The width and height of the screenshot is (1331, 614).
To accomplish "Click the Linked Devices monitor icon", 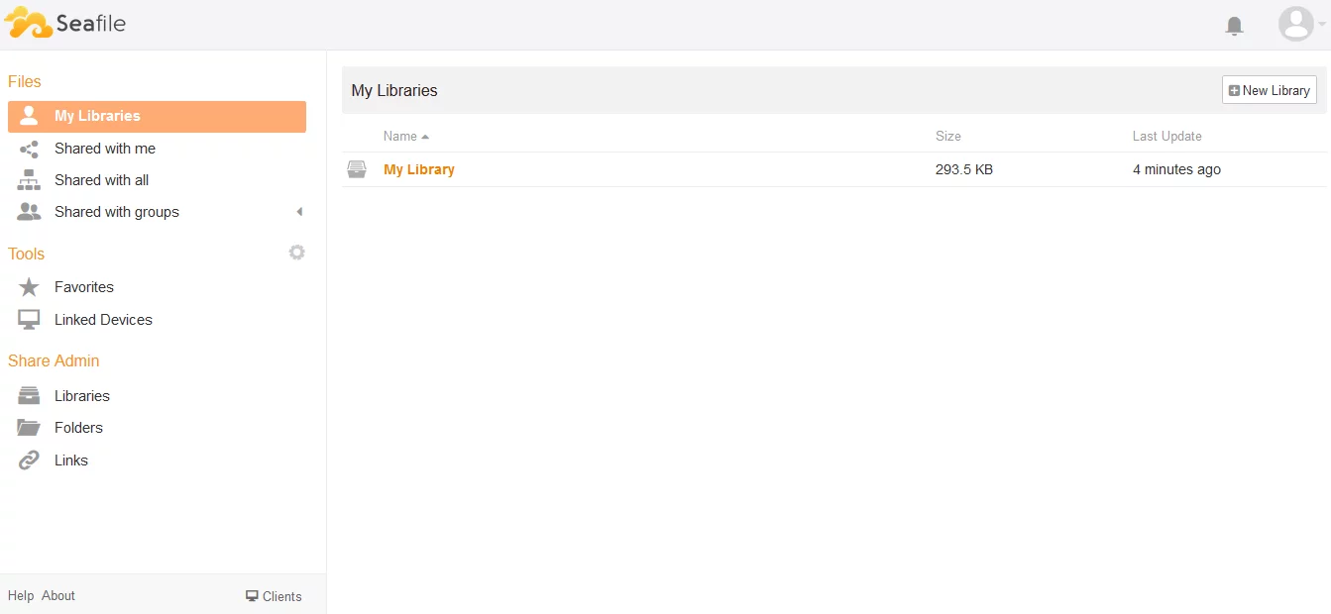I will point(29,320).
